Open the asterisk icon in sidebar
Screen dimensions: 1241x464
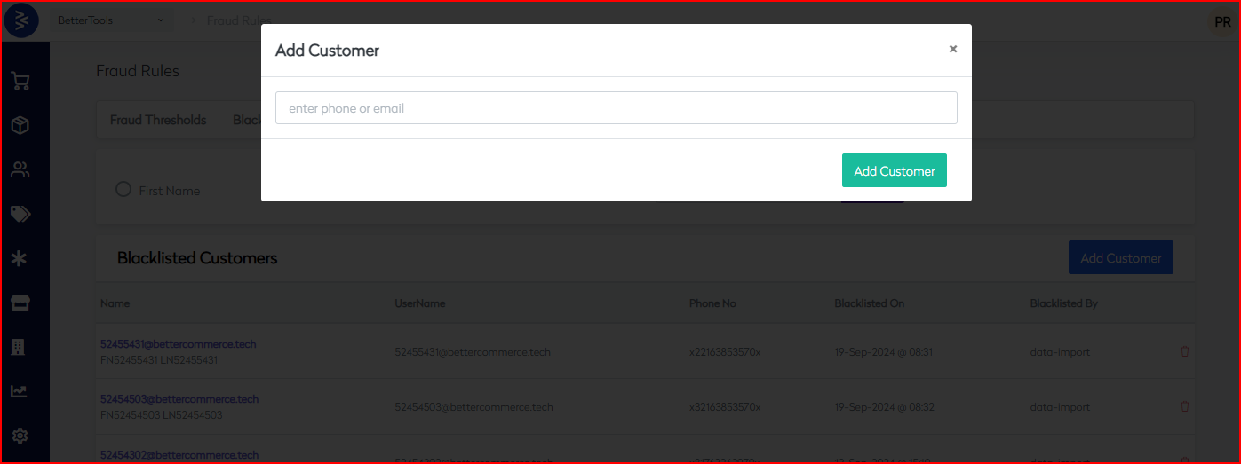coord(20,258)
